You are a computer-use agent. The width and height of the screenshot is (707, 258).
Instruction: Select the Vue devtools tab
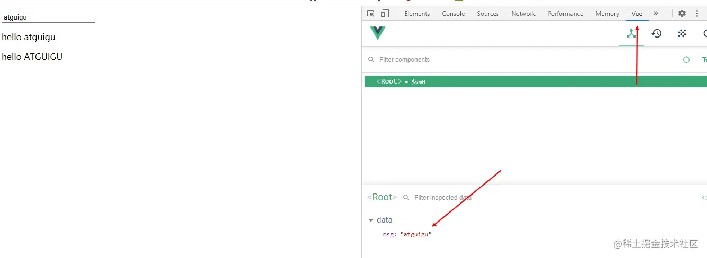[x=637, y=14]
